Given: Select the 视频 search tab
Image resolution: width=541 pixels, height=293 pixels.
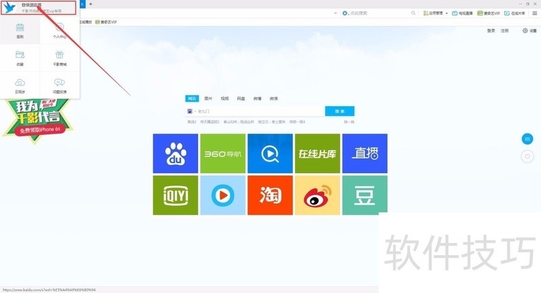Looking at the screenshot, I should click(x=225, y=98).
